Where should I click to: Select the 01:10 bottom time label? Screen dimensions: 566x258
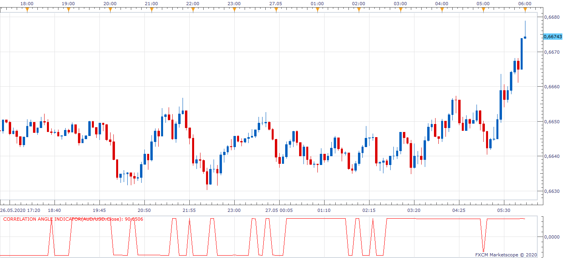(x=324, y=210)
